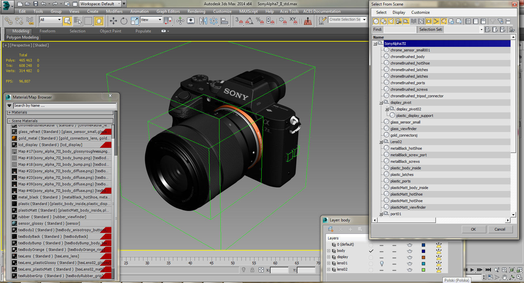This screenshot has height=283, width=524.
Task: Click the blue color swatch of body layer
Action: [x=423, y=251]
